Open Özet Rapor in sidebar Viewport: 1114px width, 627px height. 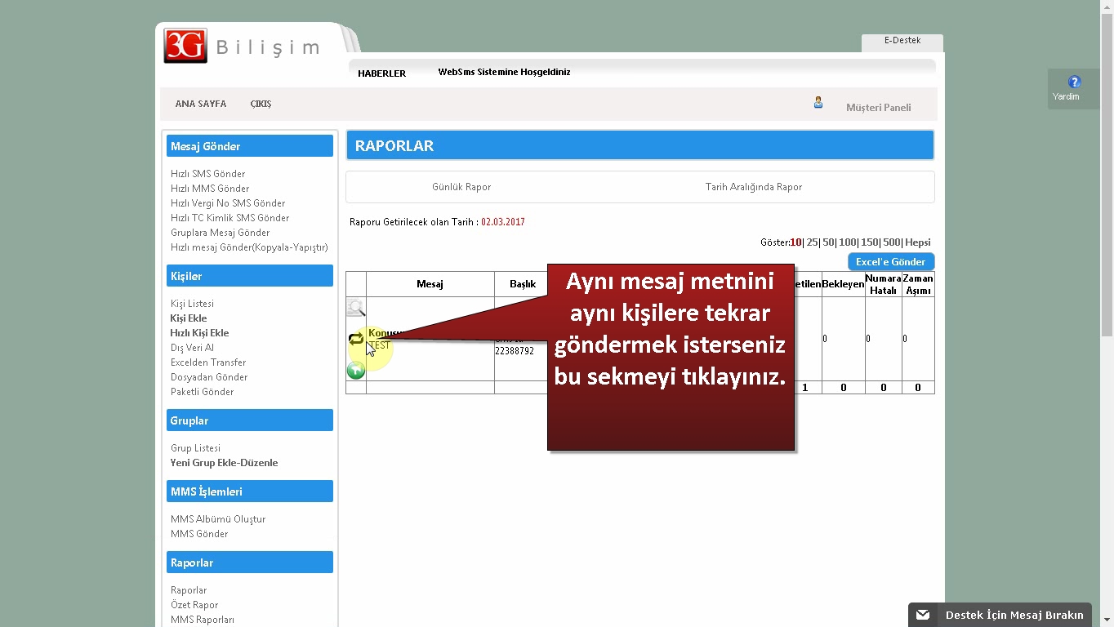pos(194,605)
